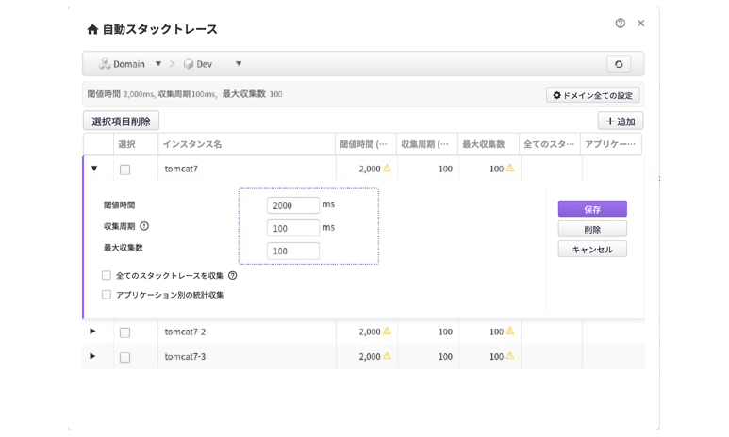The width and height of the screenshot is (729, 437).
Task: Expand the tomcat7-3 row
Action: 92,356
